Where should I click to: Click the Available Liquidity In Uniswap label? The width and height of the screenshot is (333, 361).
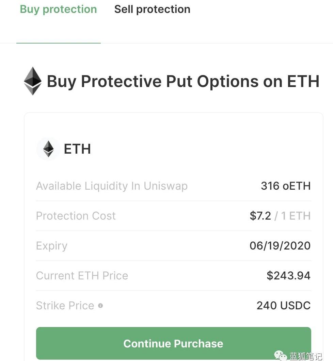[112, 186]
